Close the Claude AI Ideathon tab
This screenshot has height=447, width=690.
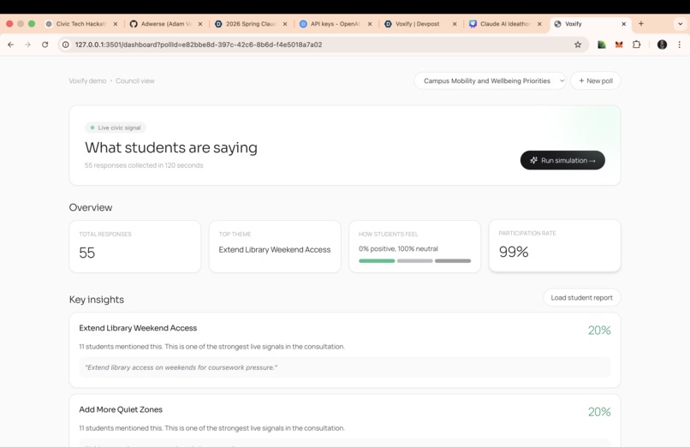[539, 24]
